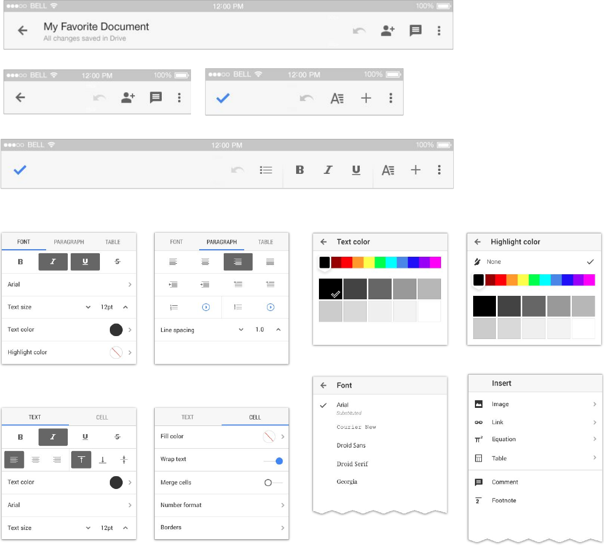Image resolution: width=604 pixels, height=545 pixels.
Task: Click the Equation icon in the Insert panel
Action: 478,439
